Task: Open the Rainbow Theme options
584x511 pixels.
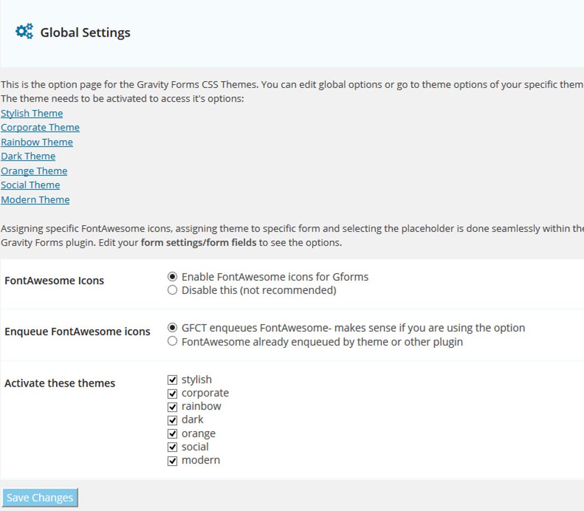Action: (37, 141)
